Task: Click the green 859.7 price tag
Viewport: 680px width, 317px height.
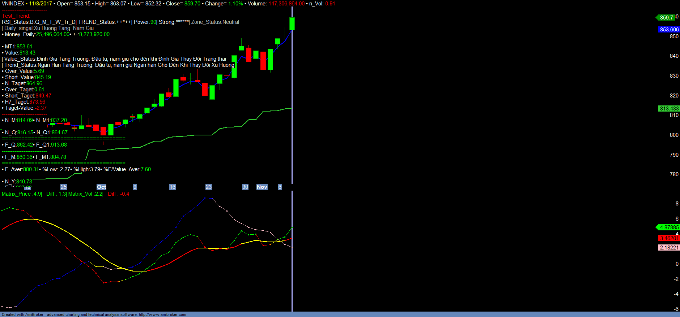Action: pos(666,18)
